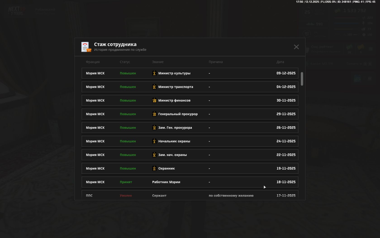Close the Стаж сотрудника window
This screenshot has width=380, height=238.
pos(296,47)
